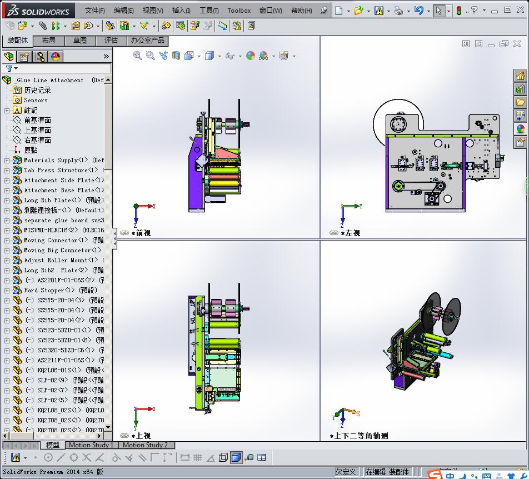Open the DisplayManager color ball tab
The height and width of the screenshot is (479, 529).
pyautogui.click(x=56, y=57)
